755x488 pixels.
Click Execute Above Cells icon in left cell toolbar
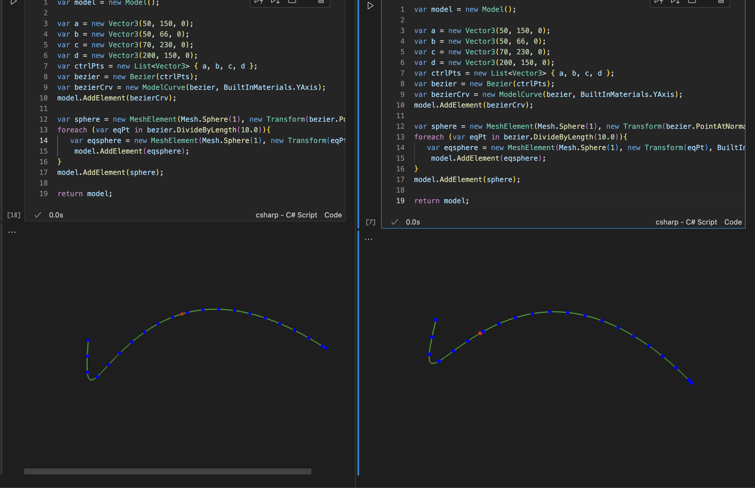pos(259,1)
